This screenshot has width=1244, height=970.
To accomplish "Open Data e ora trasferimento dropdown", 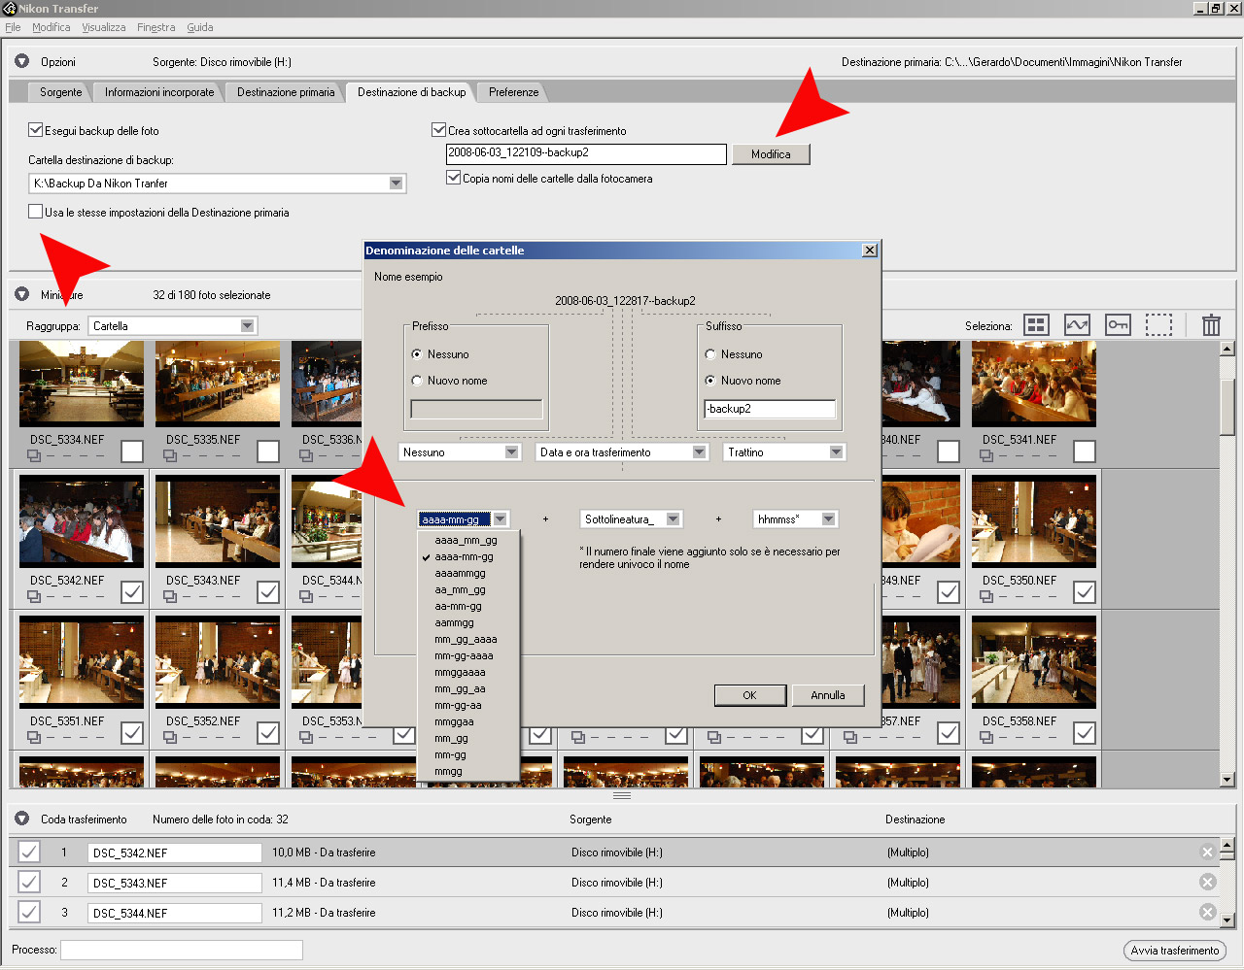I will click(x=699, y=452).
